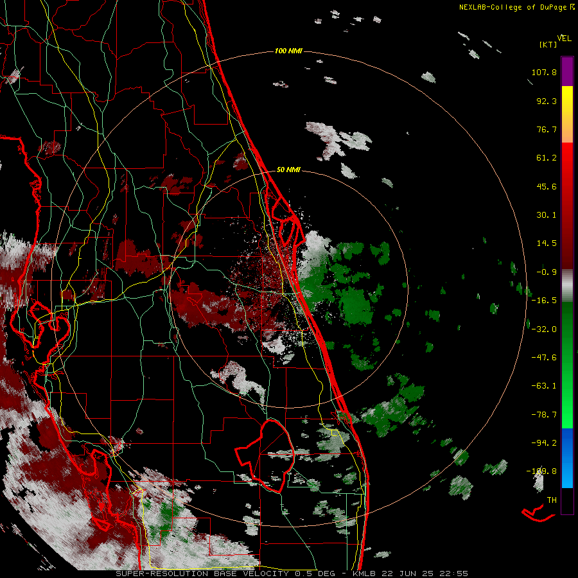This screenshot has height=578, width=578.
Task: Click the 100 NMI range ring label
Action: pos(288,51)
